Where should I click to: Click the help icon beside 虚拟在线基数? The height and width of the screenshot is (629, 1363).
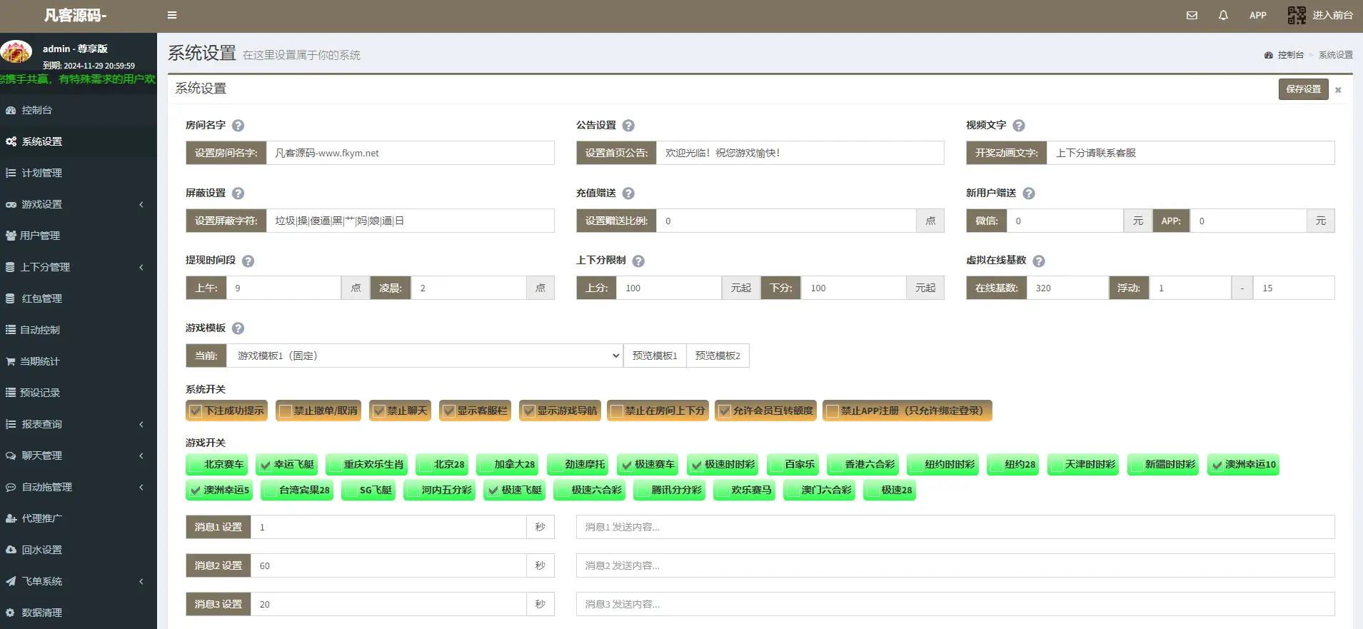click(1039, 261)
